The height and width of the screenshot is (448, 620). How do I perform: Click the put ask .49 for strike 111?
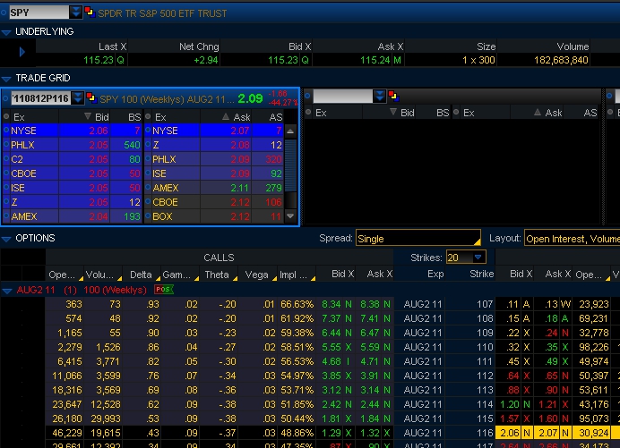coord(550,361)
